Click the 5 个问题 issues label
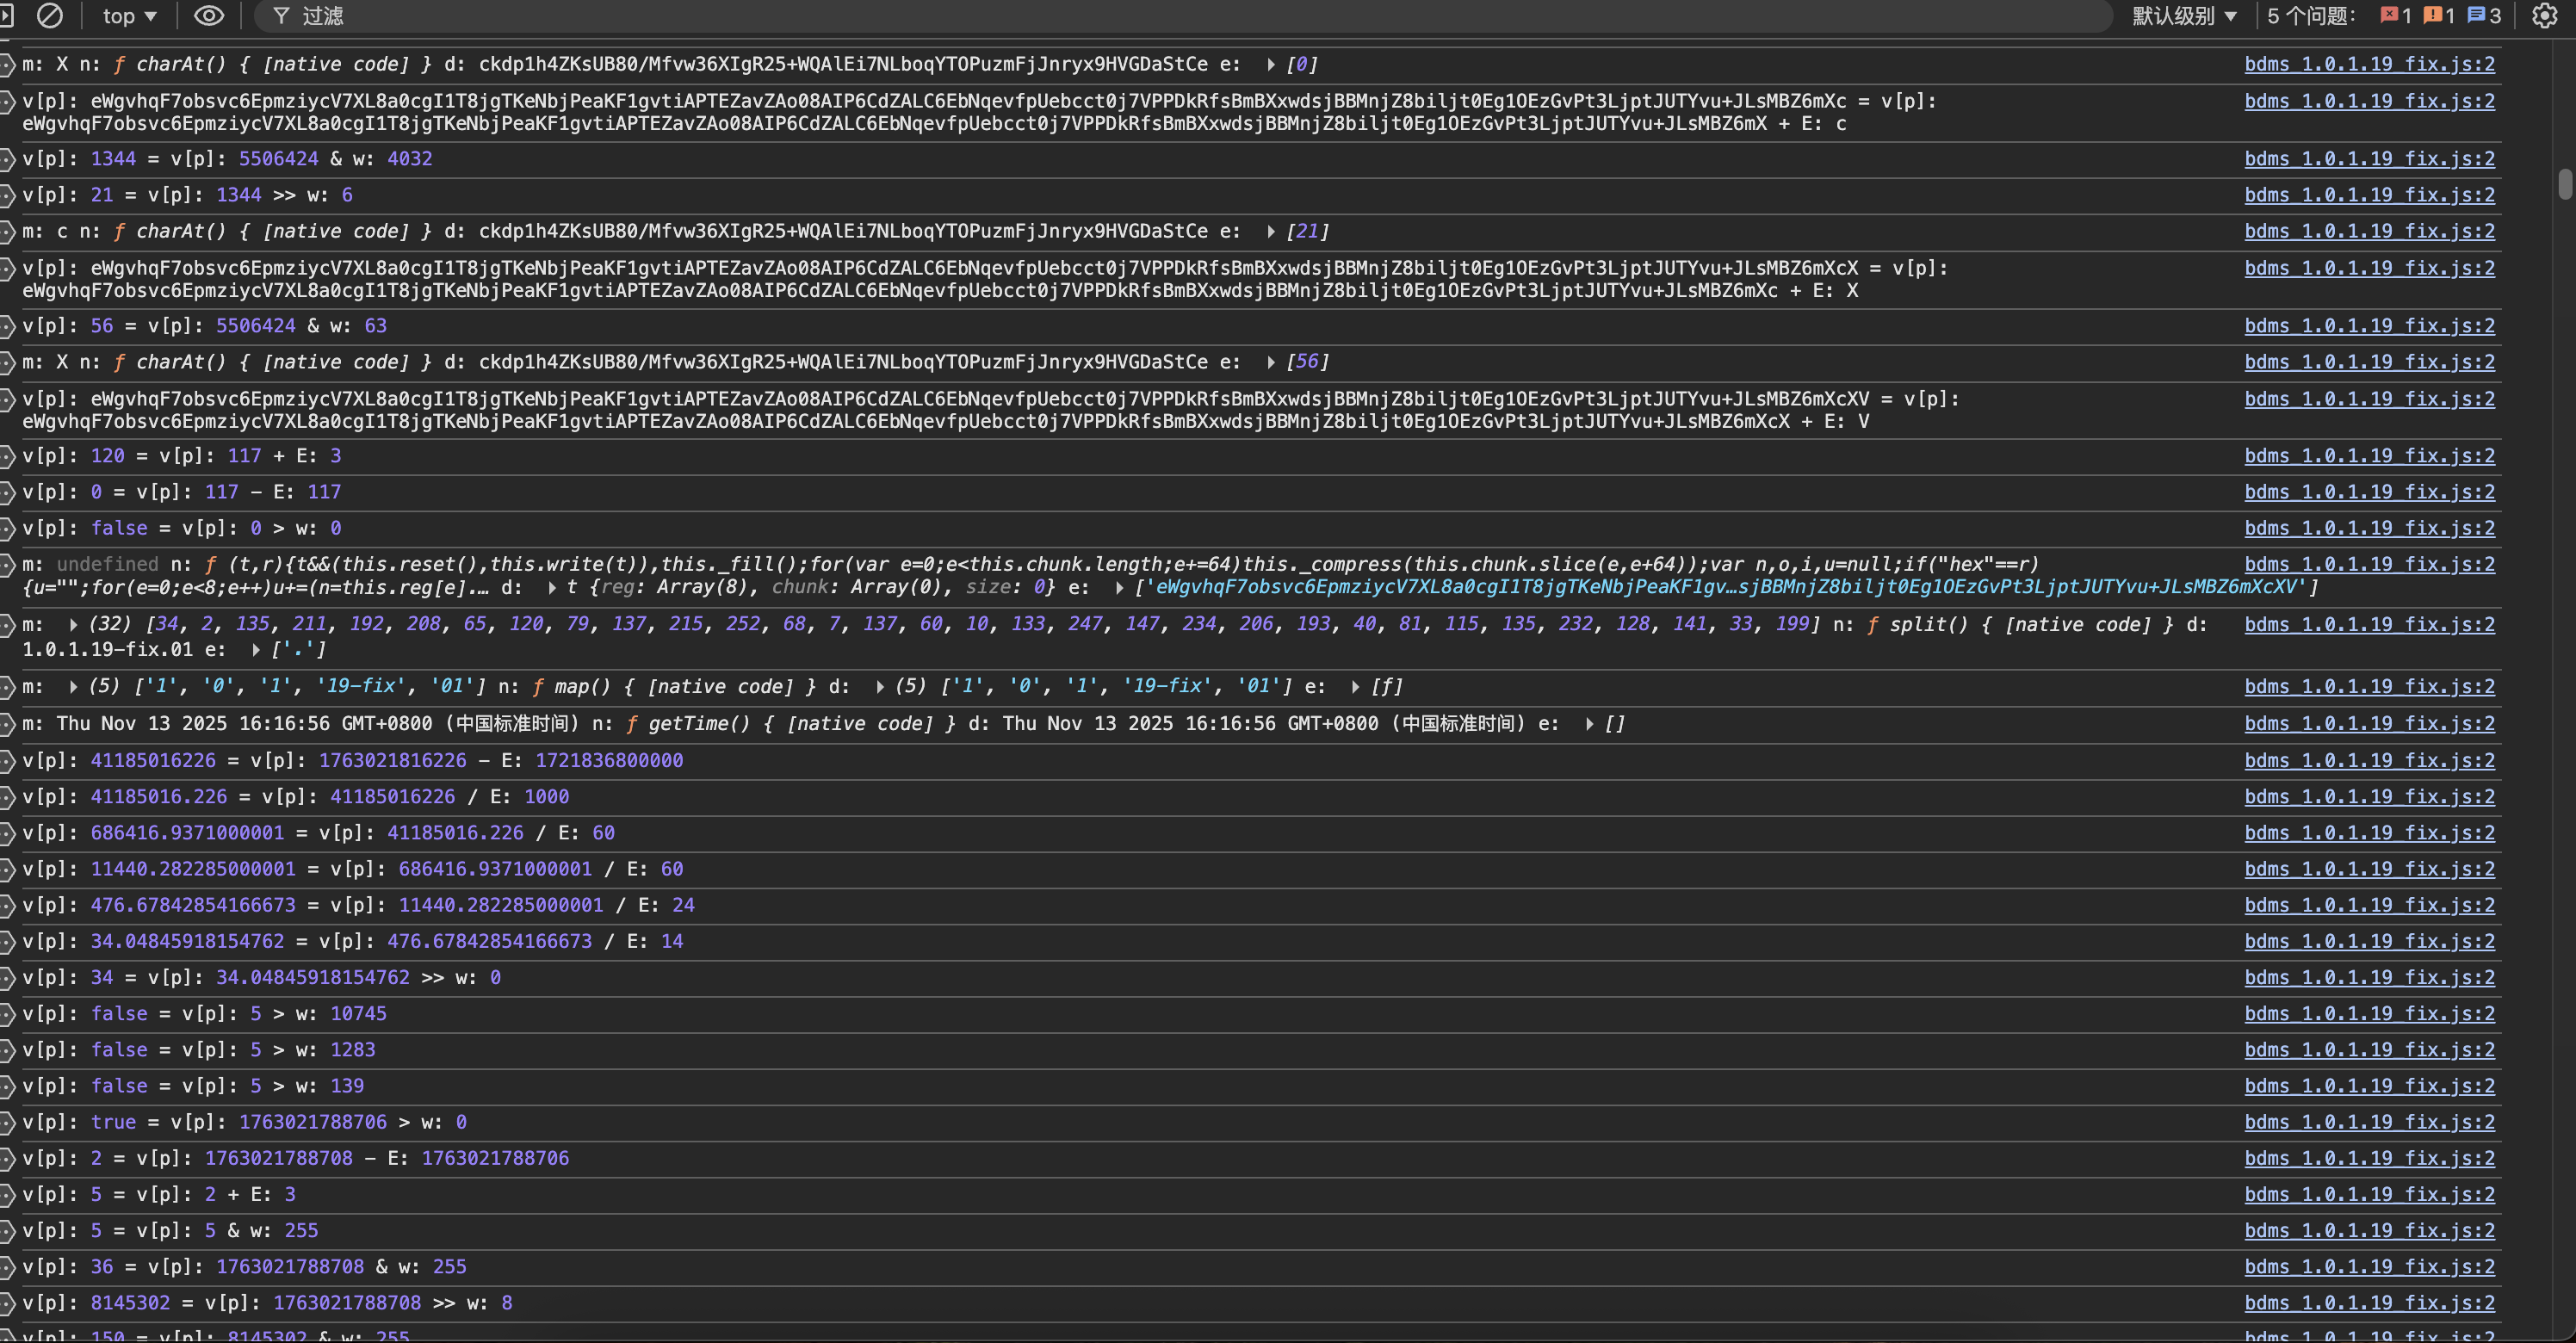The width and height of the screenshot is (2576, 1343). tap(2311, 16)
